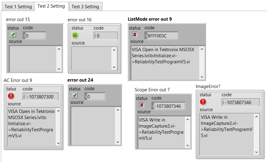This screenshot has height=162, width=267.
Task: Click decimal radix indicator in ImageError? code
Action: (223, 102)
